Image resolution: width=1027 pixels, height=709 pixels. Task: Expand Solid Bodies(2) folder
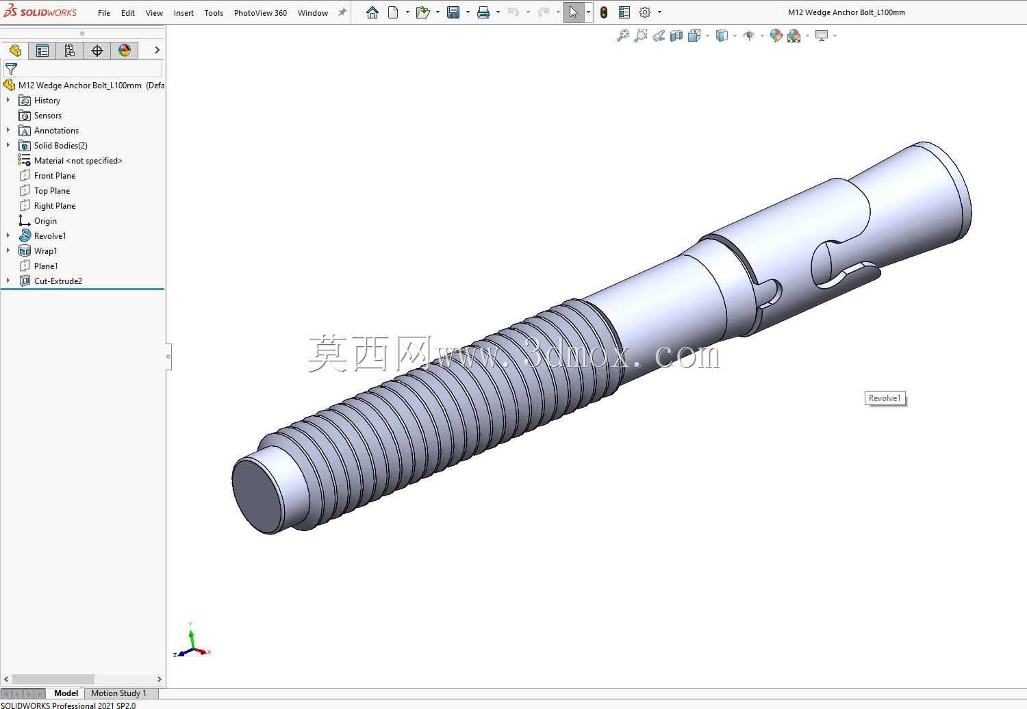[x=8, y=145]
